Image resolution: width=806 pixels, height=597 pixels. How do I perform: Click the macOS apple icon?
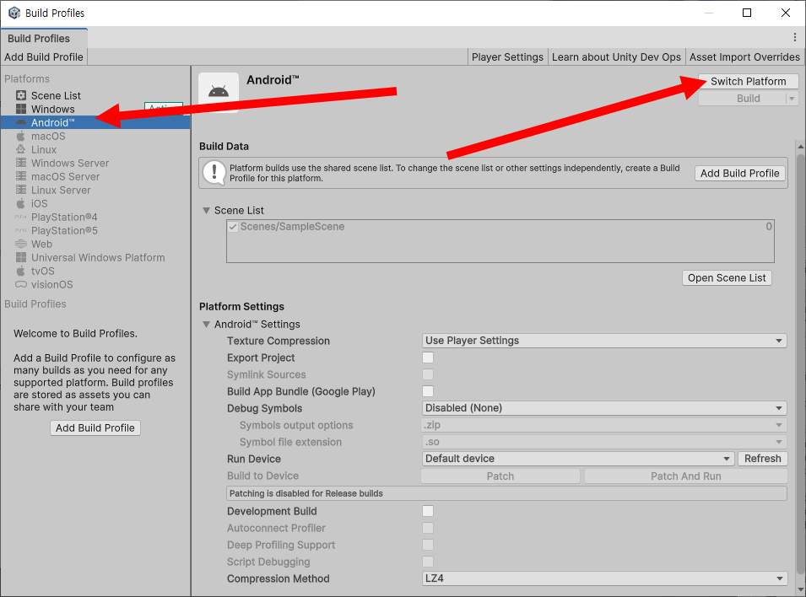21,136
